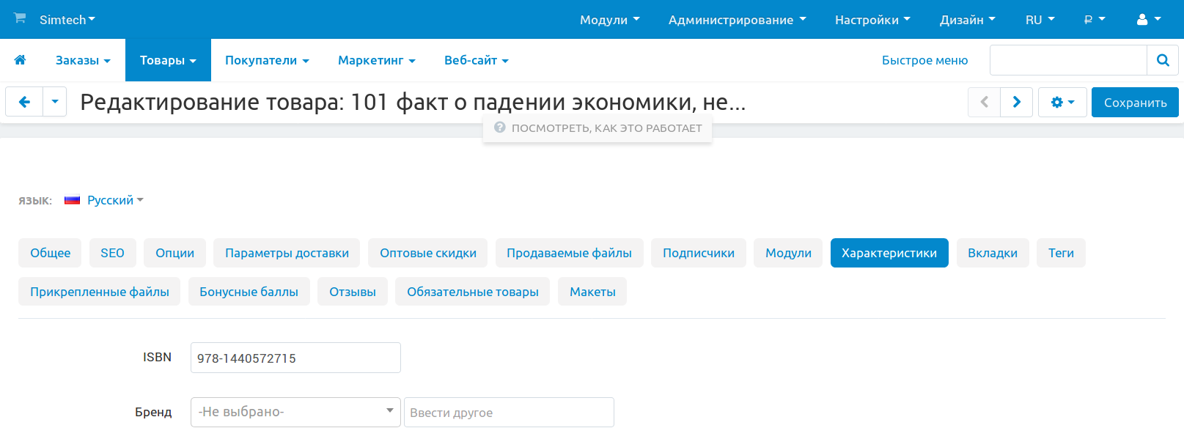Open the user account menu icon
1184x439 pixels.
point(1148,20)
